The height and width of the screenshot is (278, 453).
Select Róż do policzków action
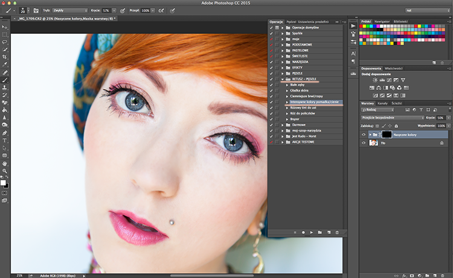(x=303, y=113)
